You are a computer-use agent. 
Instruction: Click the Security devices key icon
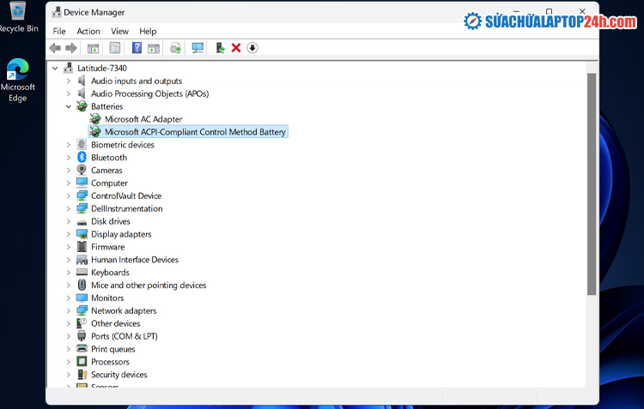[x=82, y=374]
